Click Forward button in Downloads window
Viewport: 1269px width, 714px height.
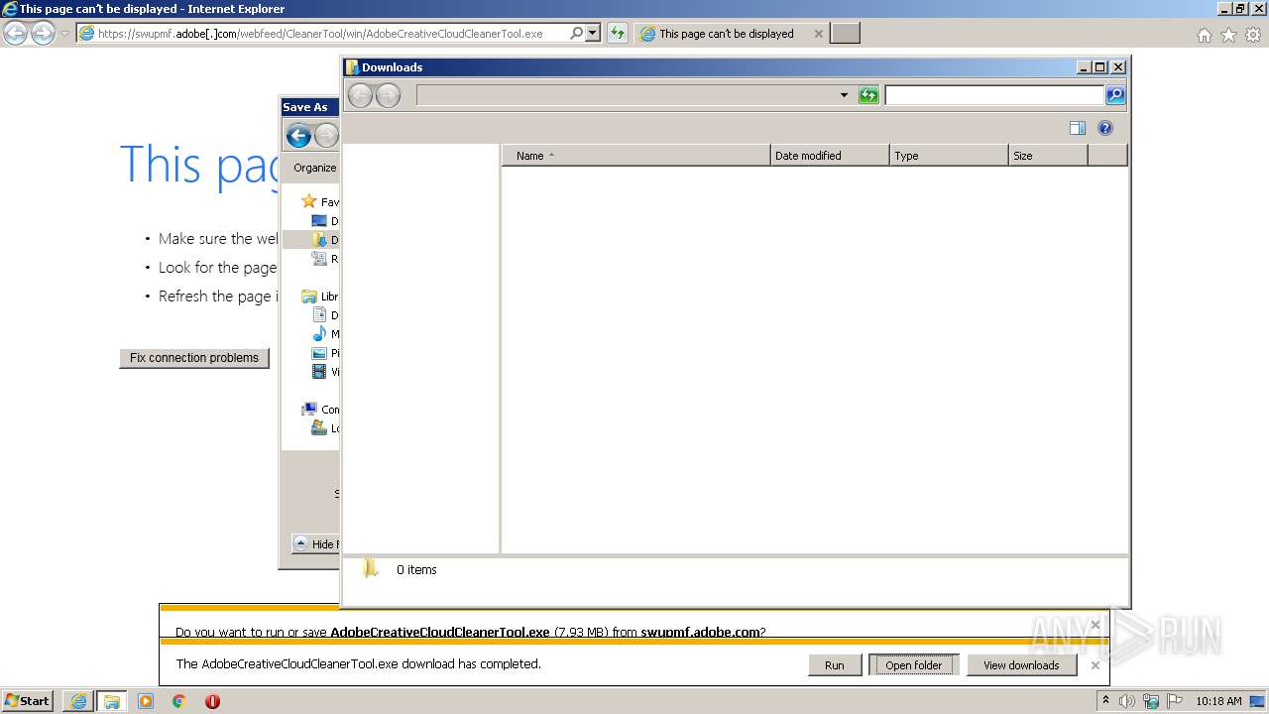(x=388, y=95)
